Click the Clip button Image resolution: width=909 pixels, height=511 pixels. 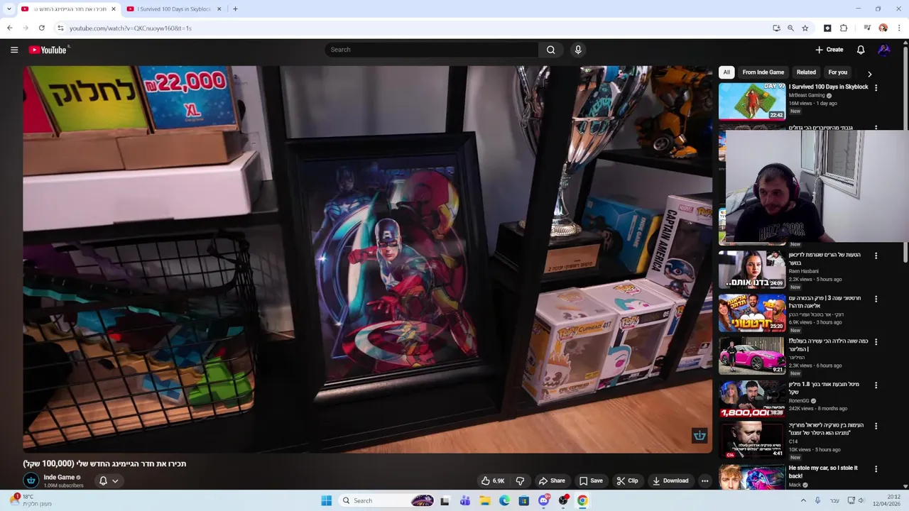click(x=627, y=480)
